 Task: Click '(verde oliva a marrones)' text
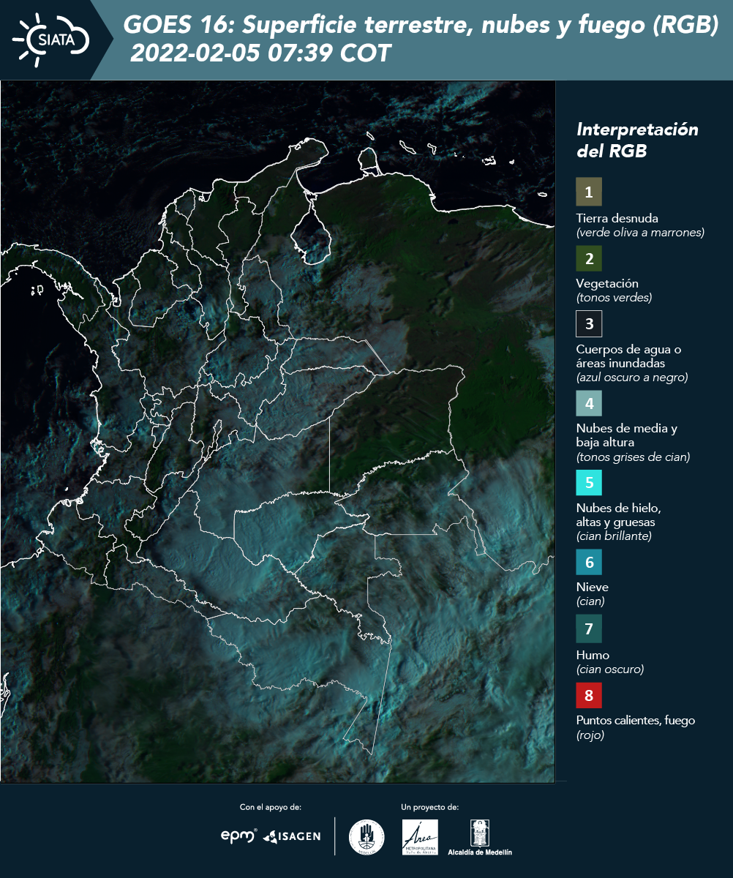point(640,233)
